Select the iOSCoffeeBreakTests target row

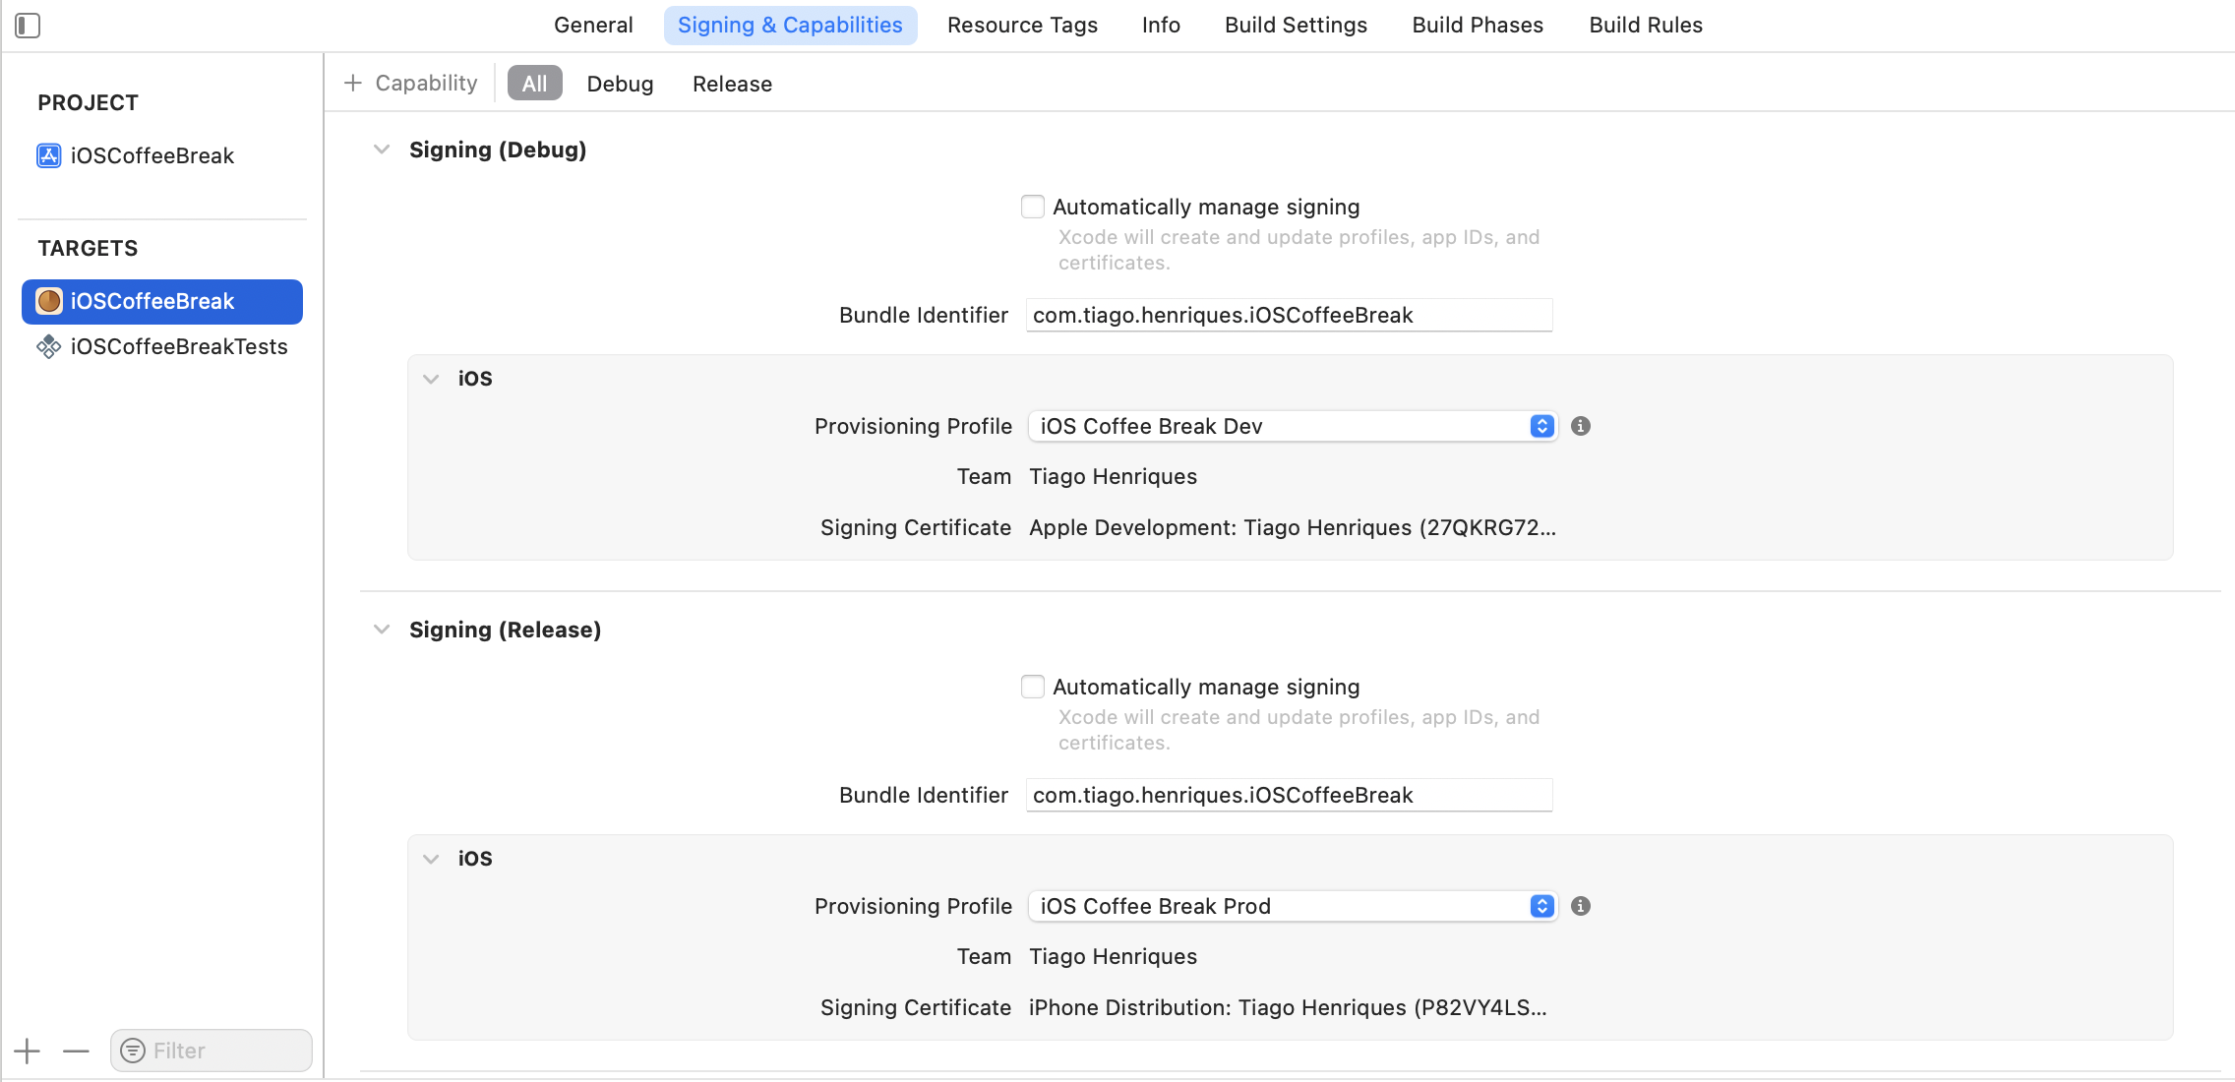pyautogui.click(x=162, y=346)
